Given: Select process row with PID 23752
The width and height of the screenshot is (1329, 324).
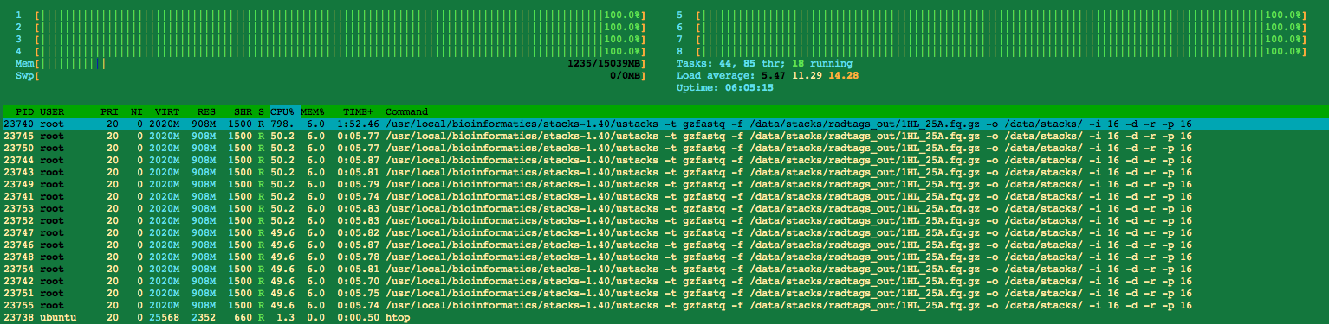Looking at the screenshot, I should click(x=664, y=220).
